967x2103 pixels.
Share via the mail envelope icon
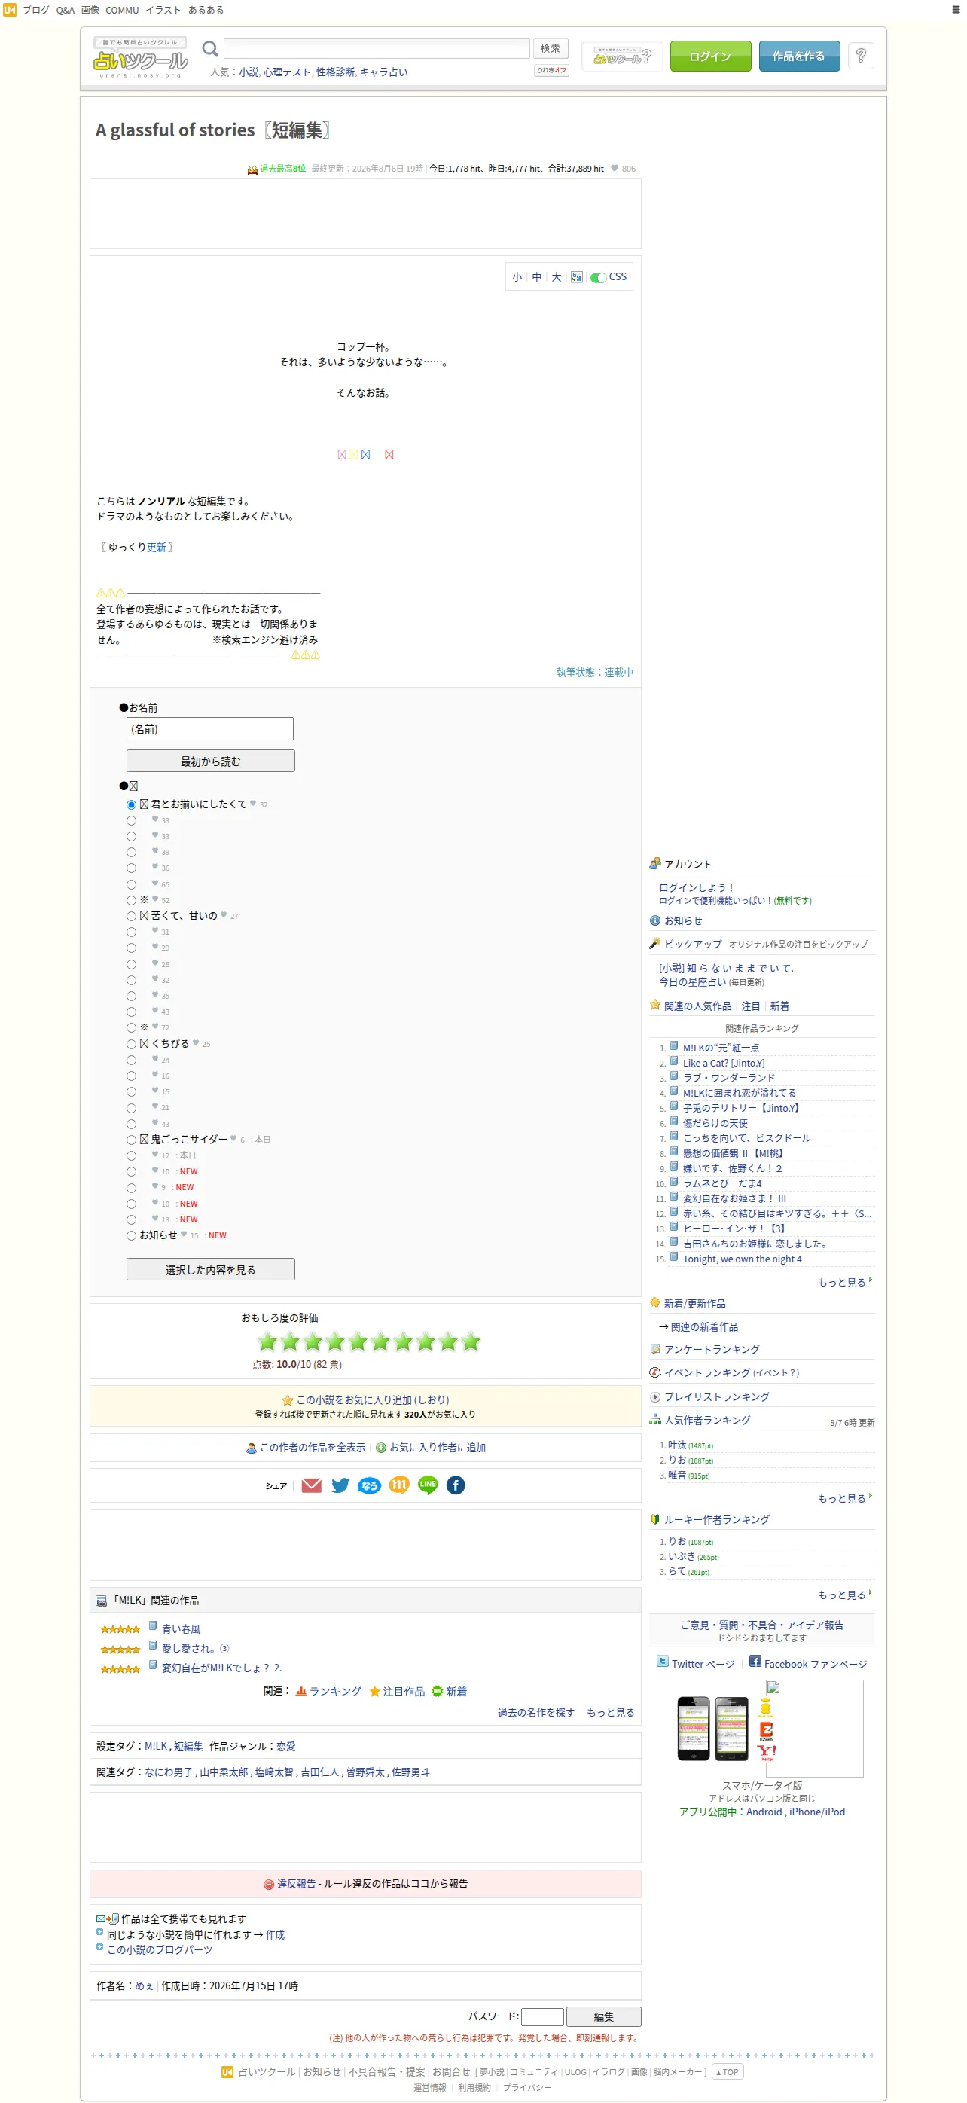311,1485
